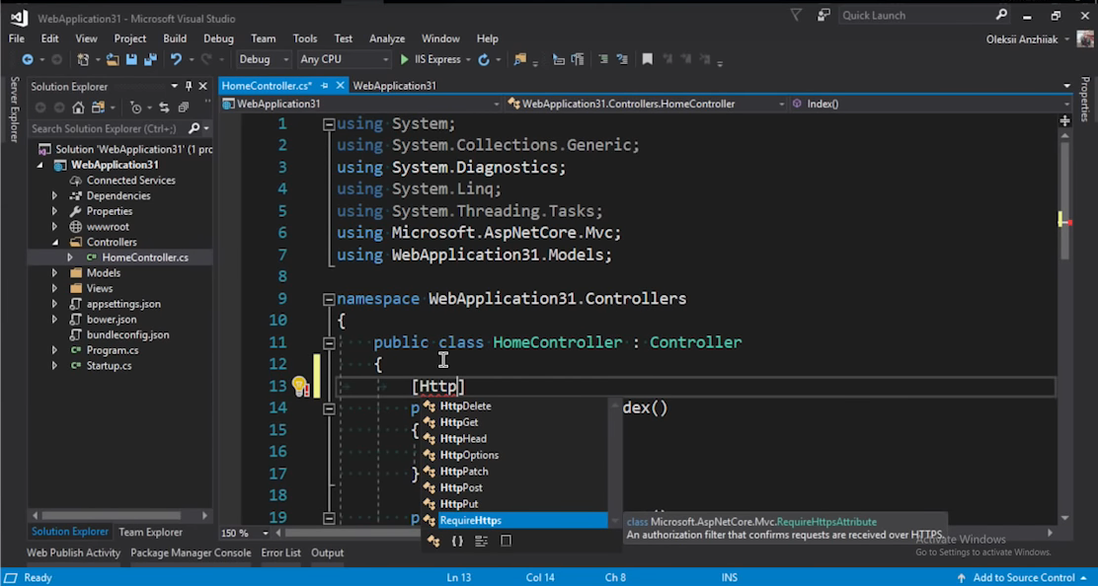Start debugging with the green play icon
This screenshot has height=586, width=1098.
(404, 60)
